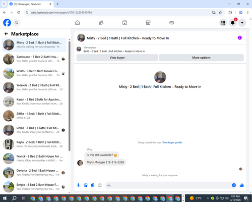Go back using the Marketplace back arrow

pos(6,34)
